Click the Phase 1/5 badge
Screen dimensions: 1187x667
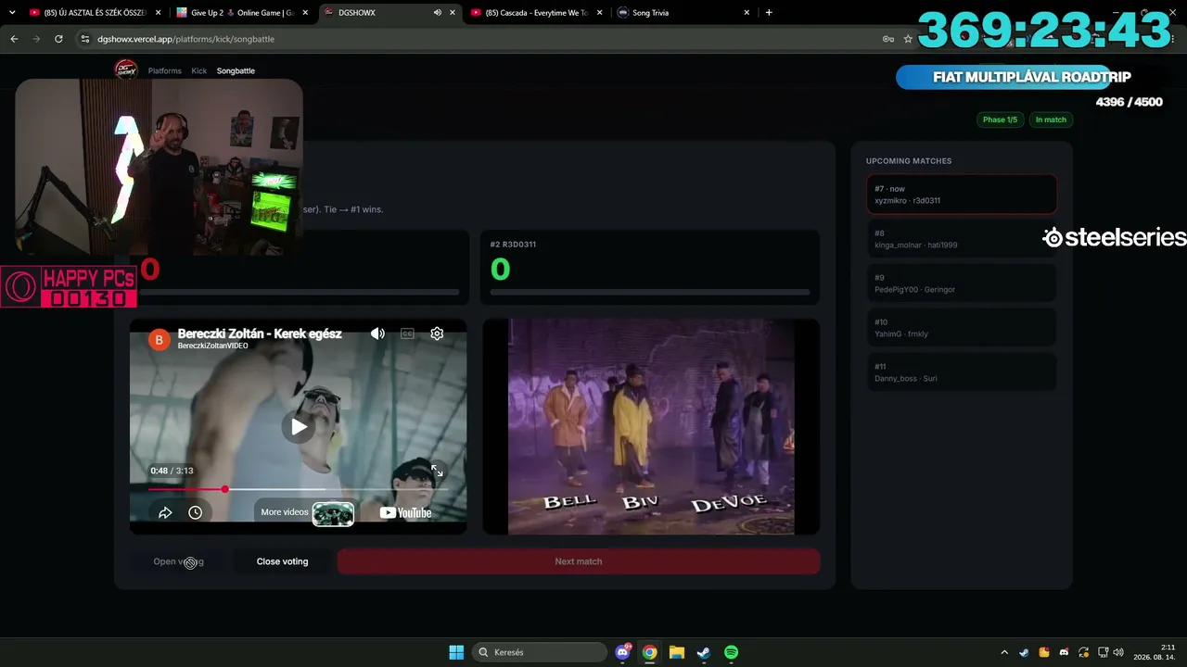[1000, 120]
